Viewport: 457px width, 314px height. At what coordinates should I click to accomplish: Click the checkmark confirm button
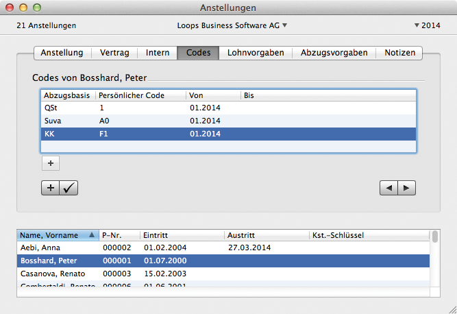click(x=69, y=188)
